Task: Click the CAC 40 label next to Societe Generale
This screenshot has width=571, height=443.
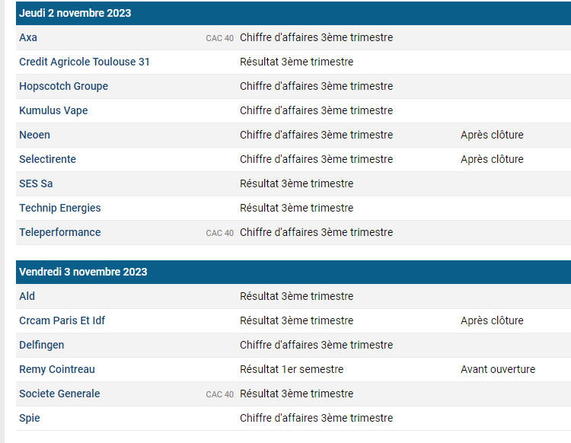Action: 219,394
